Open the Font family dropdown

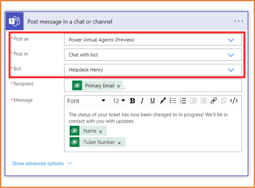[x=86, y=101]
